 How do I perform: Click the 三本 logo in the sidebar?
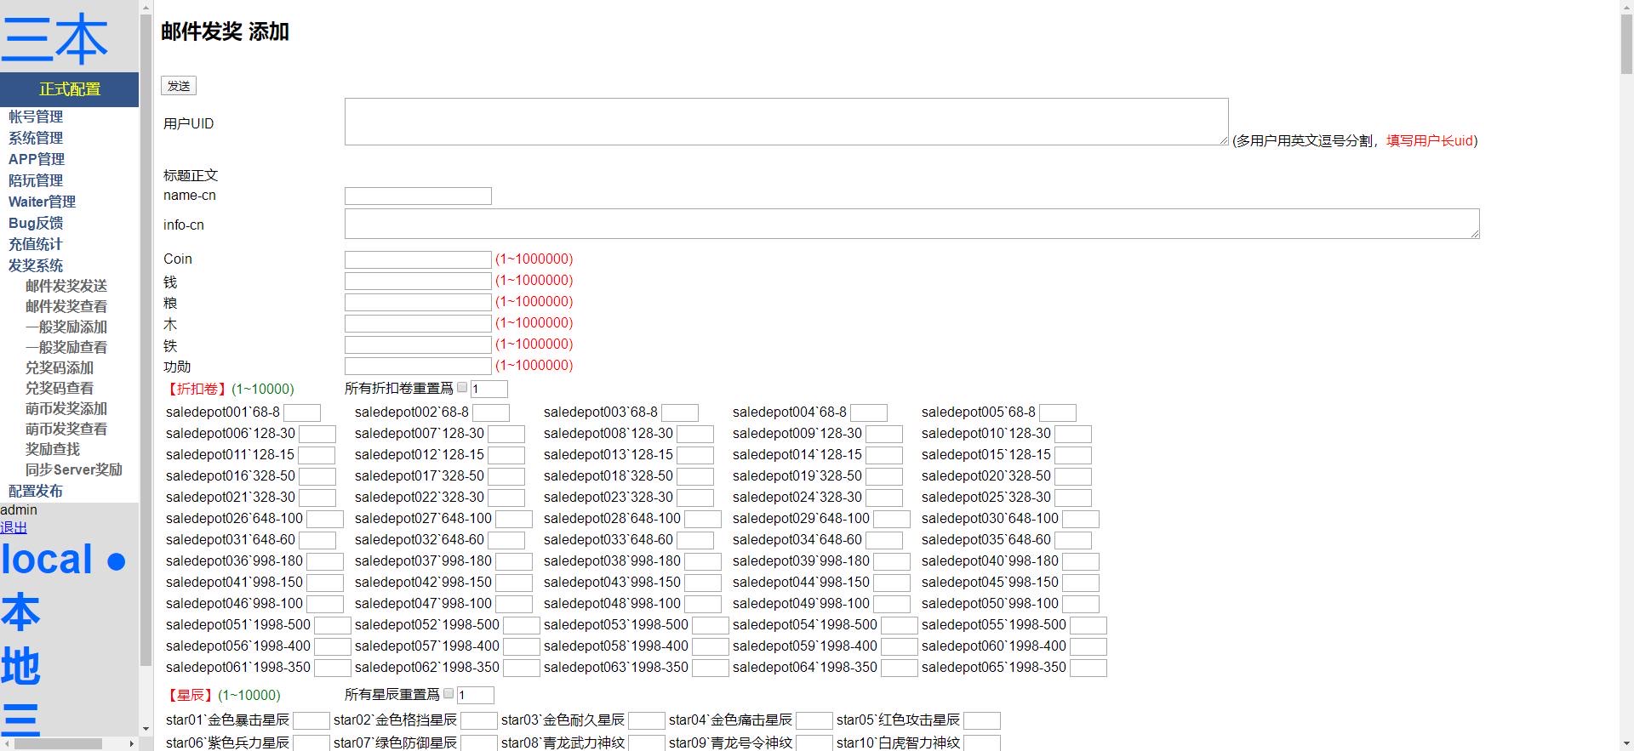55,38
